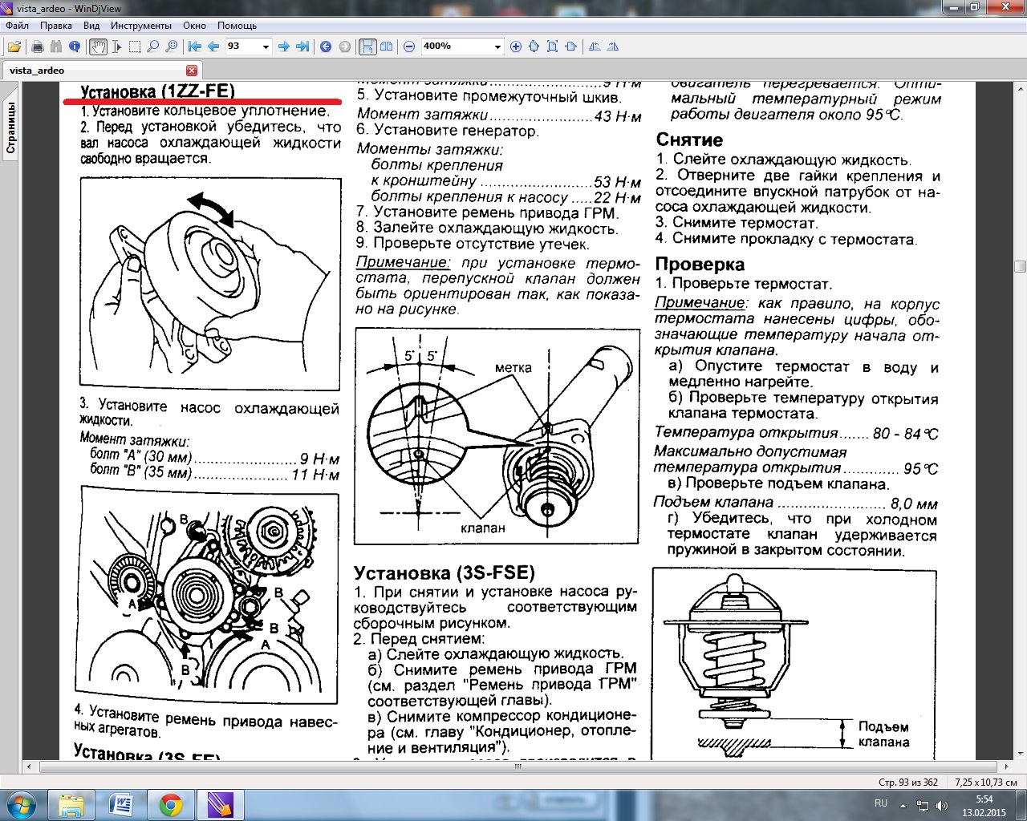This screenshot has height=821, width=1027.
Task: Close the vista_ardeo document tab
Action: 192,71
